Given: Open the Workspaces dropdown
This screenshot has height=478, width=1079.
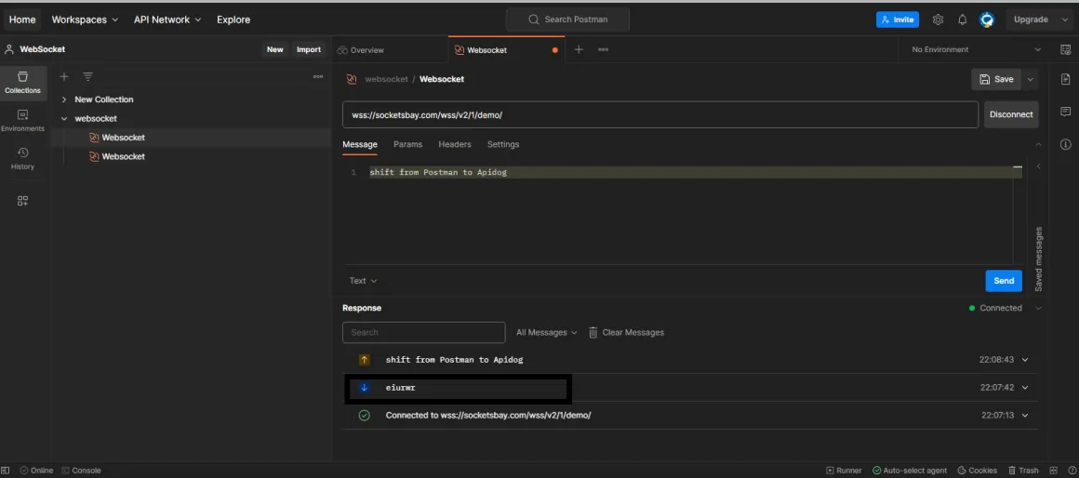Looking at the screenshot, I should 85,20.
